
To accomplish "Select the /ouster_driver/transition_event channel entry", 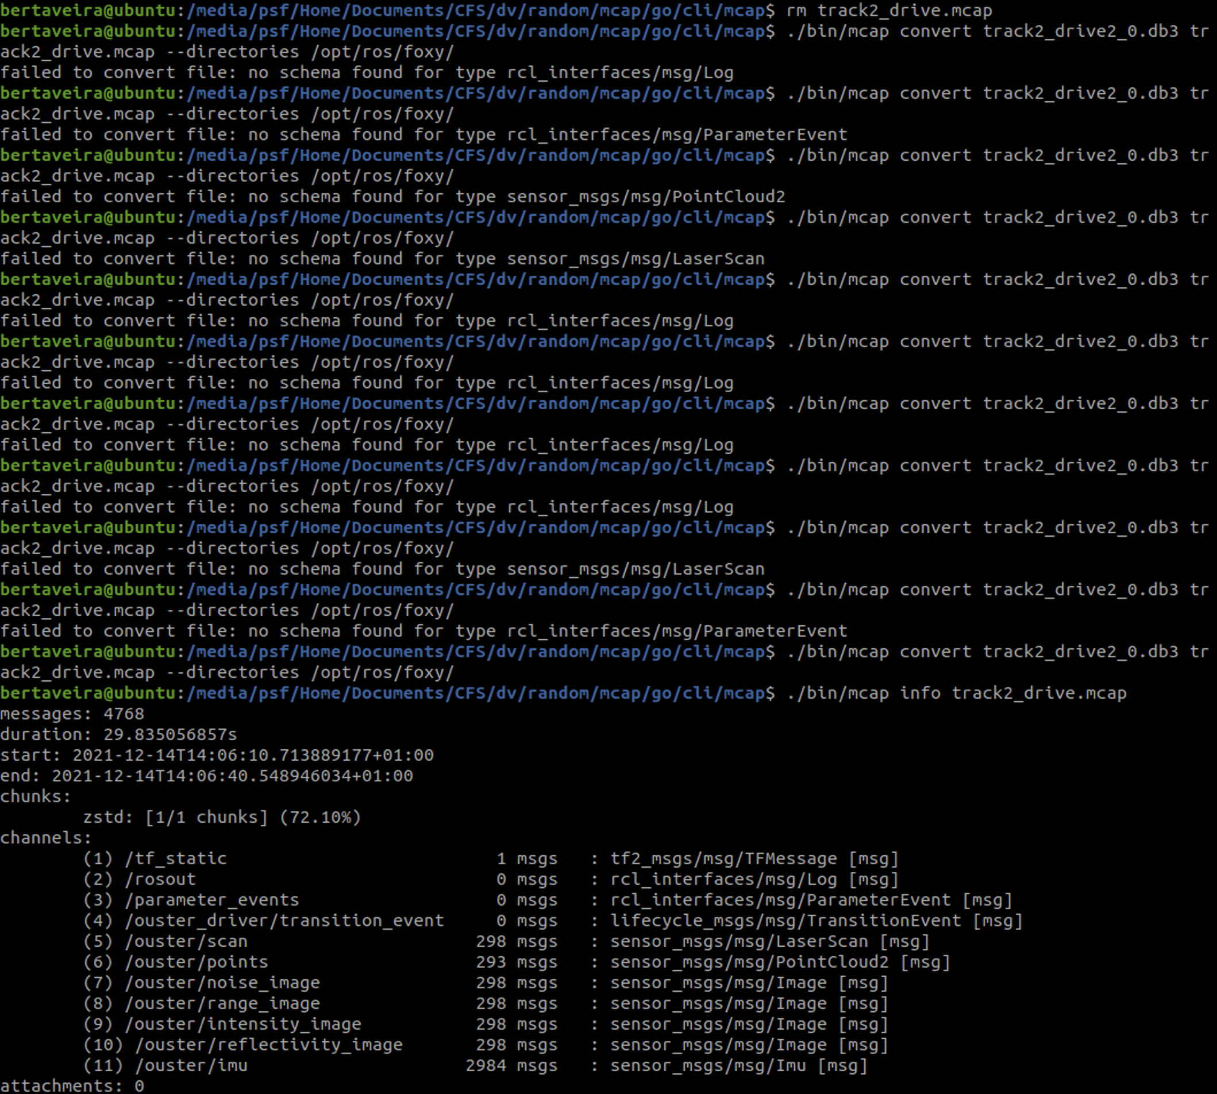I will coord(284,920).
